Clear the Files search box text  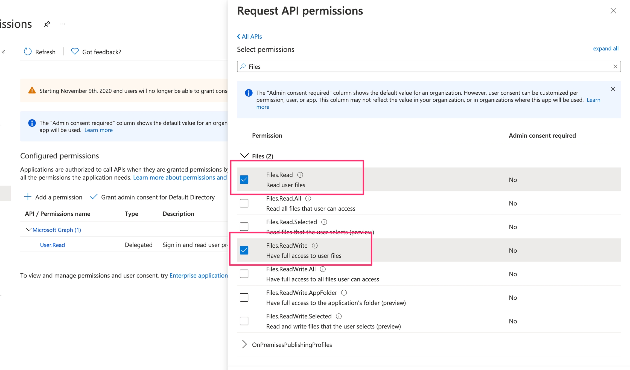[x=615, y=67]
